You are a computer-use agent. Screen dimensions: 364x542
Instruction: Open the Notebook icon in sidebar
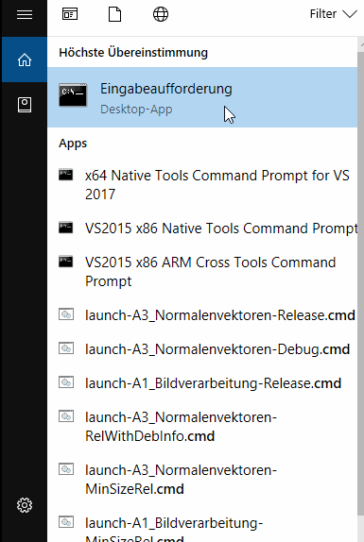click(x=25, y=105)
